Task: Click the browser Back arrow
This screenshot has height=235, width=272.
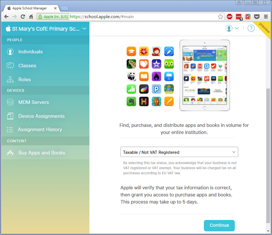Action: coord(6,17)
